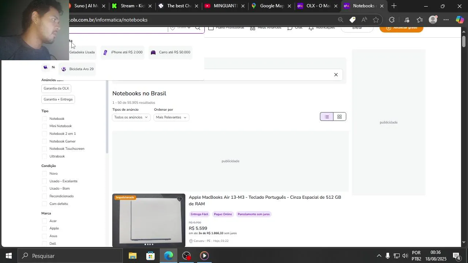Image resolution: width=468 pixels, height=263 pixels.
Task: Show hidden system tray icons
Action: click(379, 256)
